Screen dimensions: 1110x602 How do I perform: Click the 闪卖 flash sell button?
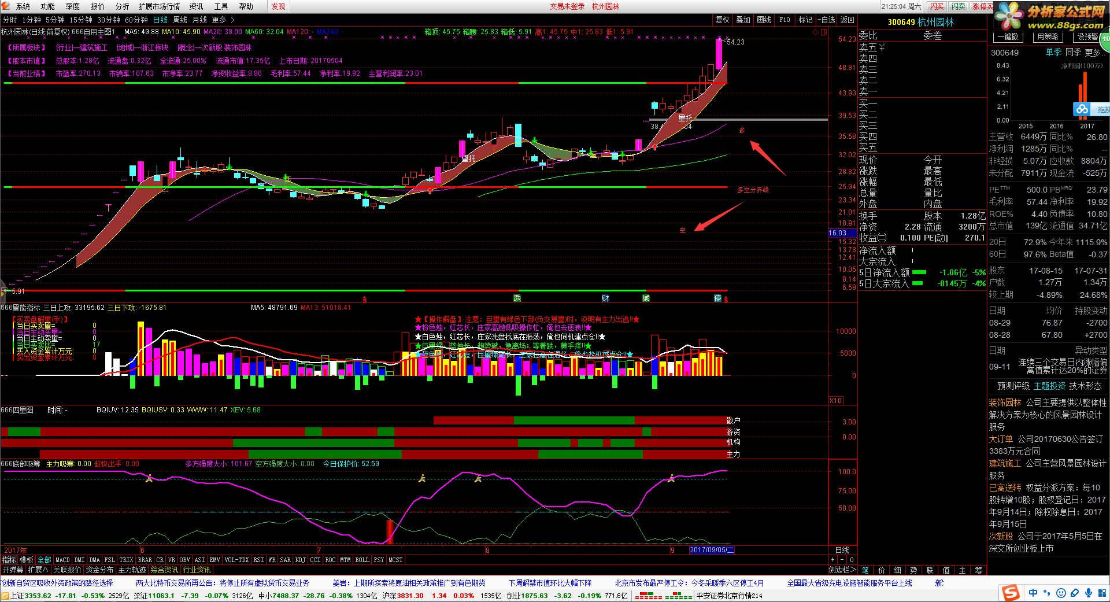(x=958, y=6)
